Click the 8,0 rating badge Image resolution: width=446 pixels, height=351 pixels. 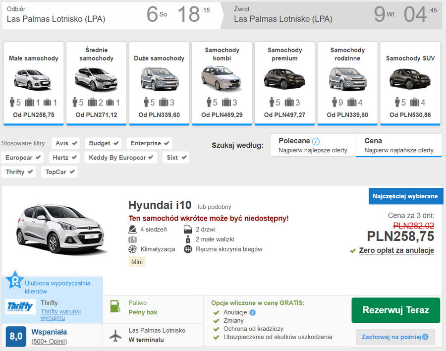coord(16,336)
